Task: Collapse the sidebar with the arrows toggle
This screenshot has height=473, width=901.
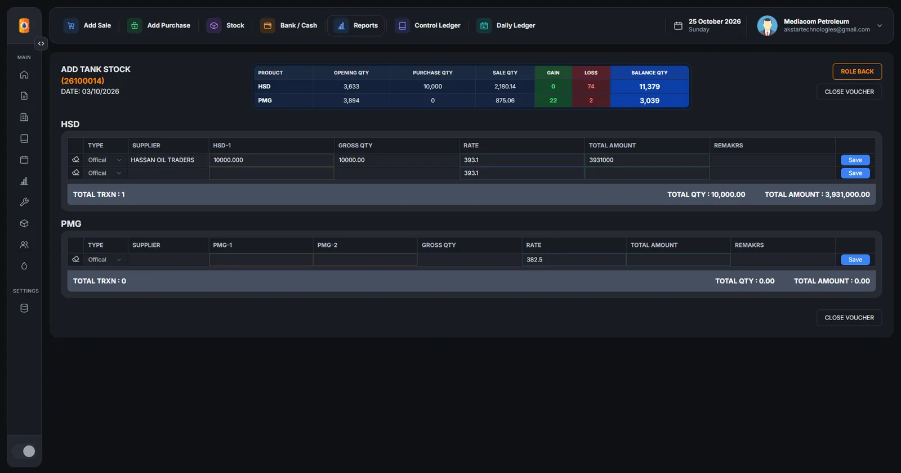Action: [41, 43]
